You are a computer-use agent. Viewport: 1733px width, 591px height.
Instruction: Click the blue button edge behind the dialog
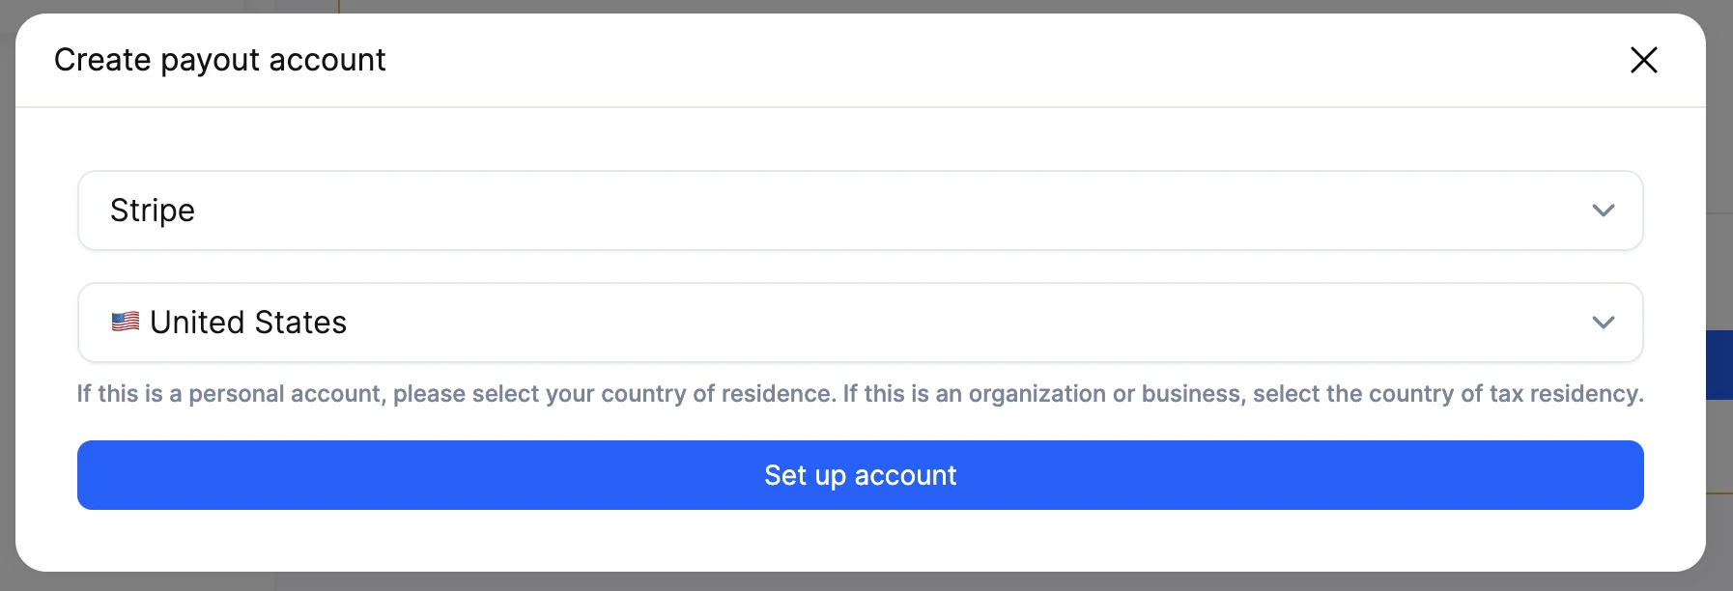pyautogui.click(x=1719, y=365)
